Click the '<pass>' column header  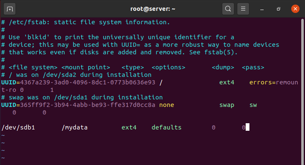tap(253, 67)
